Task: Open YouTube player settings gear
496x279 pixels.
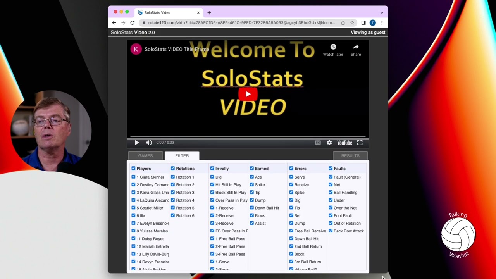Action: (x=329, y=143)
